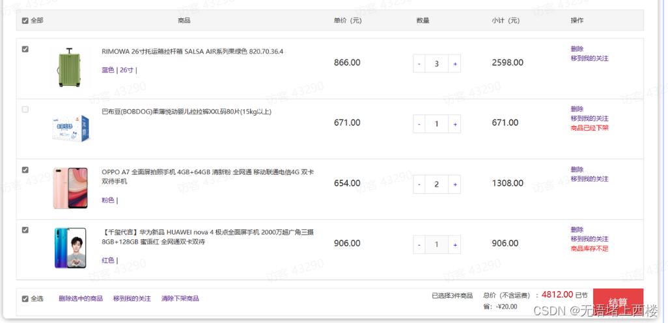Decrease quantity of BOBDOG diapers

pyautogui.click(x=419, y=124)
